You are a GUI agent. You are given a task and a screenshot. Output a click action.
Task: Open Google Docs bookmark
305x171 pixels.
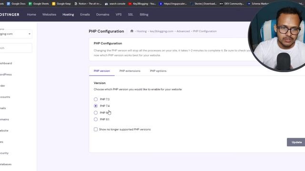16,4
